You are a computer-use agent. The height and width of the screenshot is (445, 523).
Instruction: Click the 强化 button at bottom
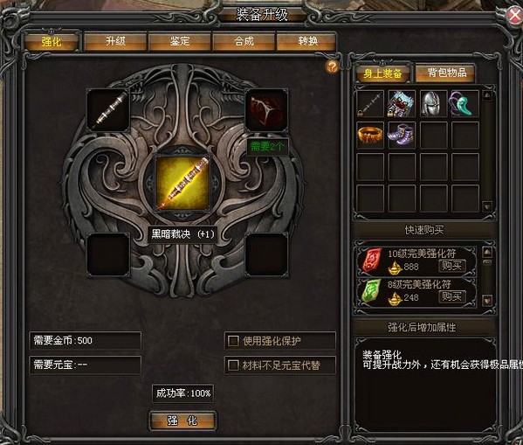[182, 421]
